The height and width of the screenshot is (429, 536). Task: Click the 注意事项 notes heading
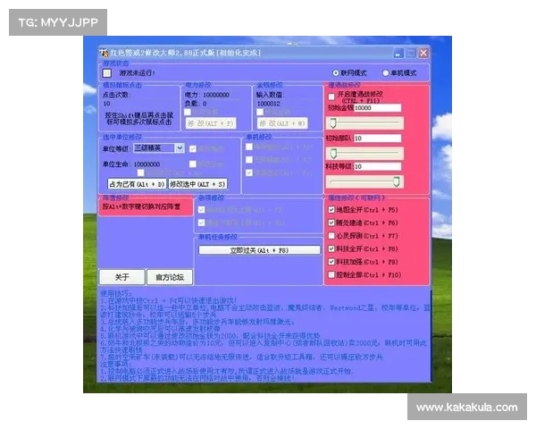(x=116, y=365)
